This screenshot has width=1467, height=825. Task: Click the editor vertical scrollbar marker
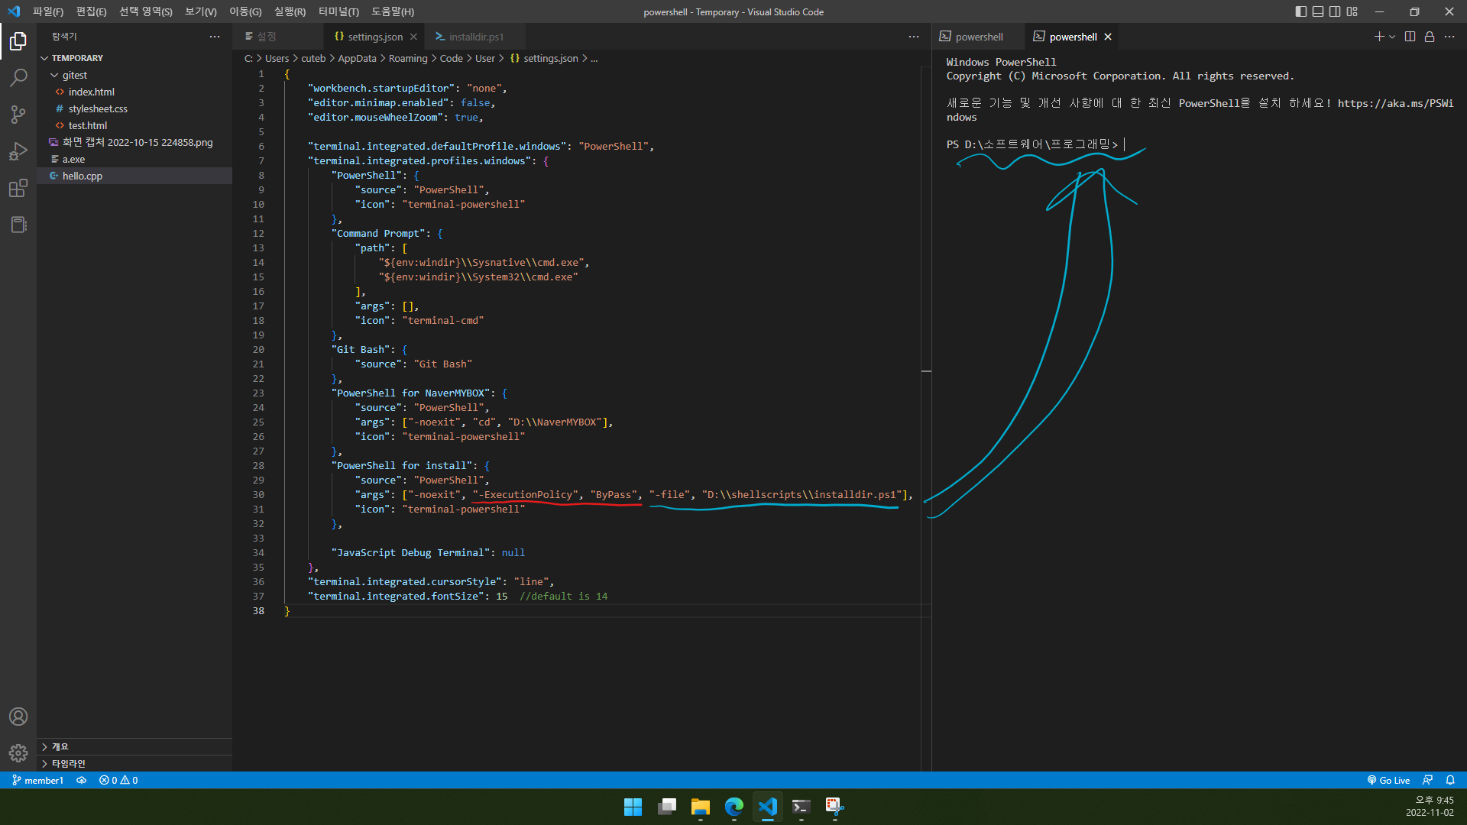coord(926,371)
